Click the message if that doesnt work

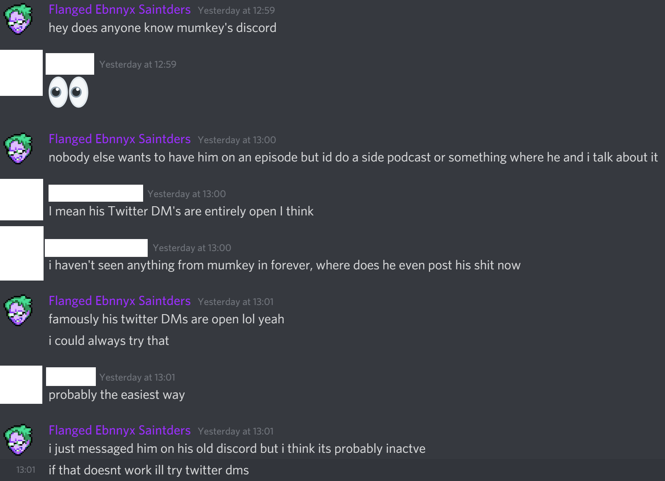click(149, 470)
